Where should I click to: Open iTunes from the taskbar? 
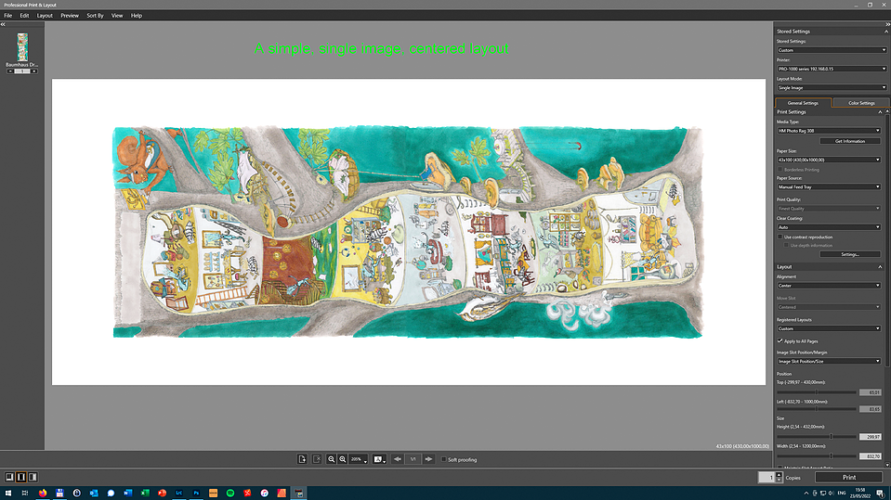coord(264,494)
